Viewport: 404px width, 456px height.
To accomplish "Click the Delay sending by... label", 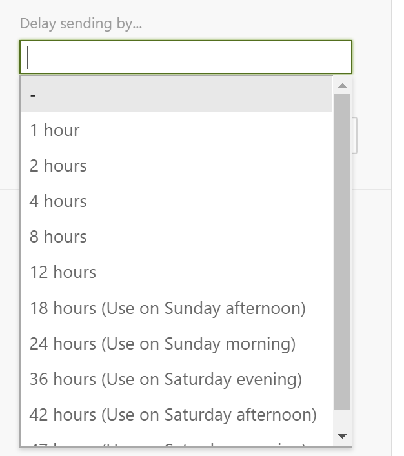I will [x=81, y=24].
